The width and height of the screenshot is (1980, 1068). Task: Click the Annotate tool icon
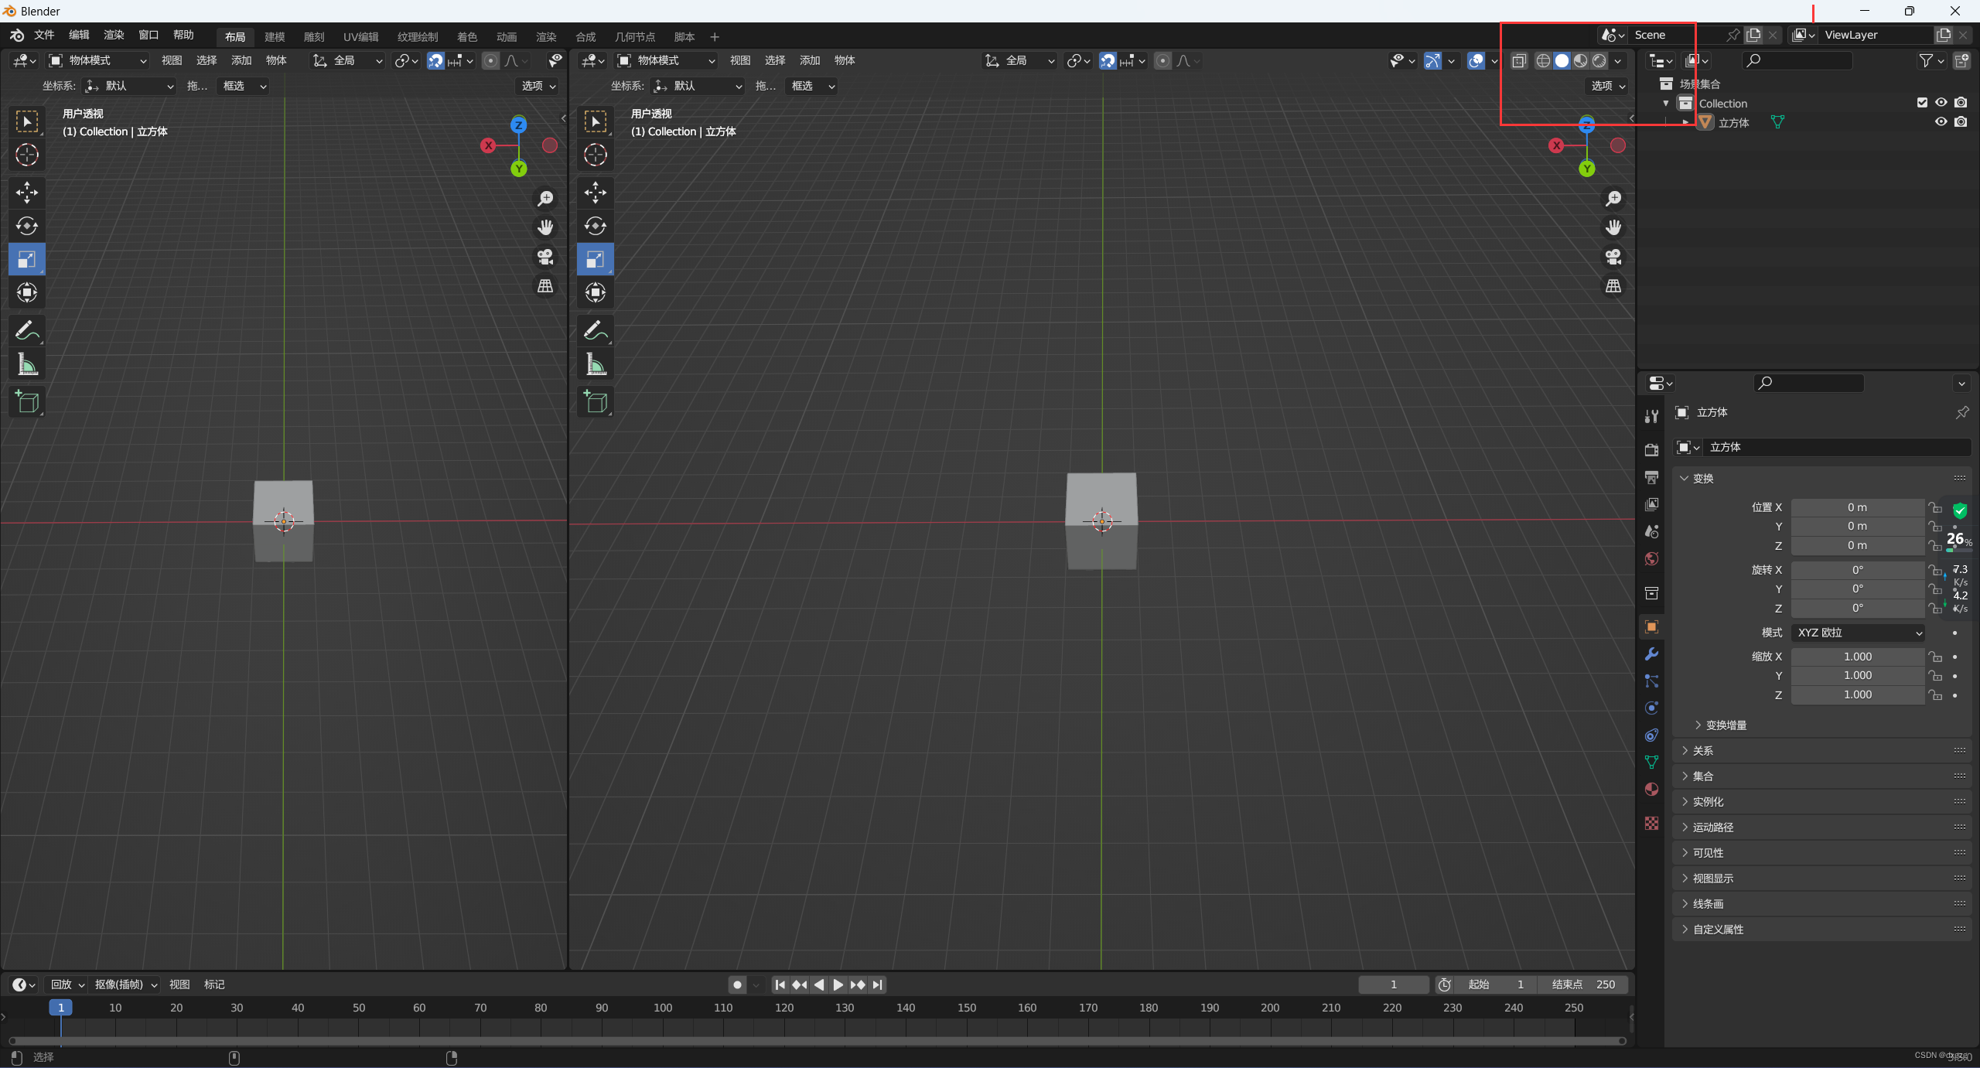tap(28, 330)
